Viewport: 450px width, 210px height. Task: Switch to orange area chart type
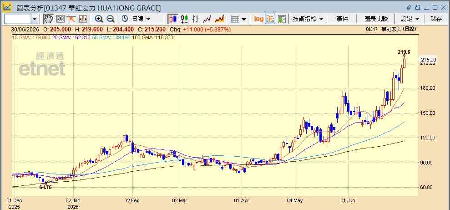tap(219, 19)
